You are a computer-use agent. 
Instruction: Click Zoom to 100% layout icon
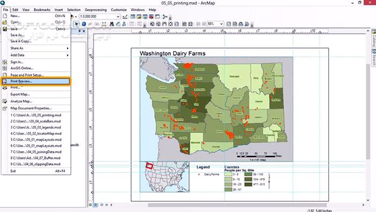[x=177, y=24]
